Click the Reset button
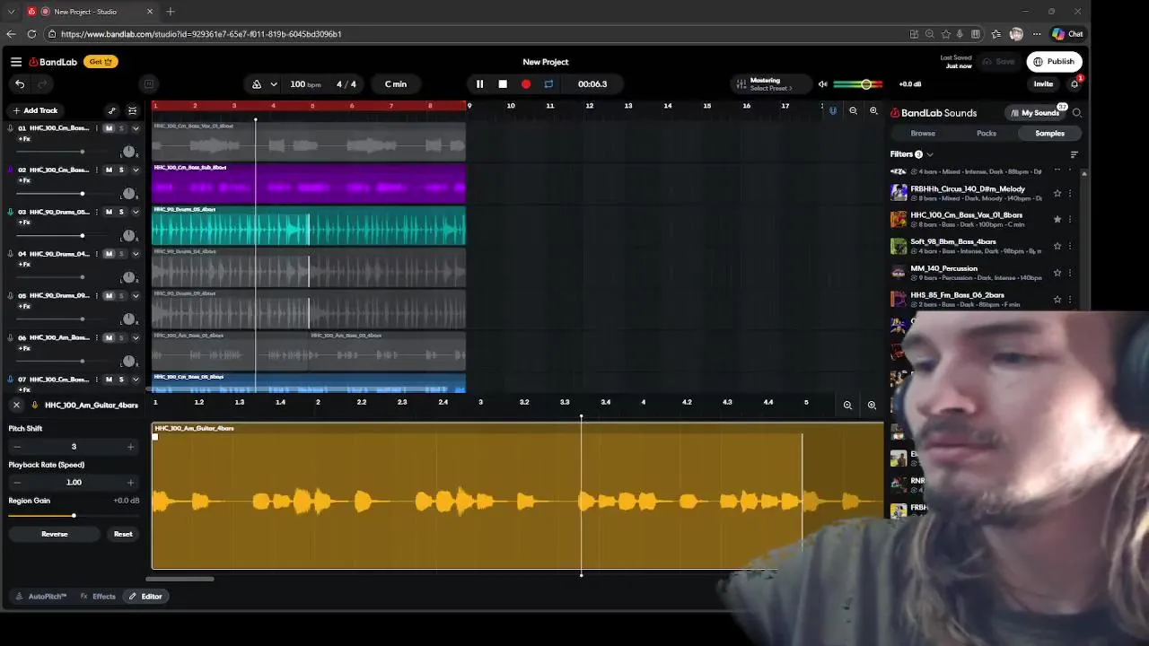The width and height of the screenshot is (1149, 646). tap(123, 534)
